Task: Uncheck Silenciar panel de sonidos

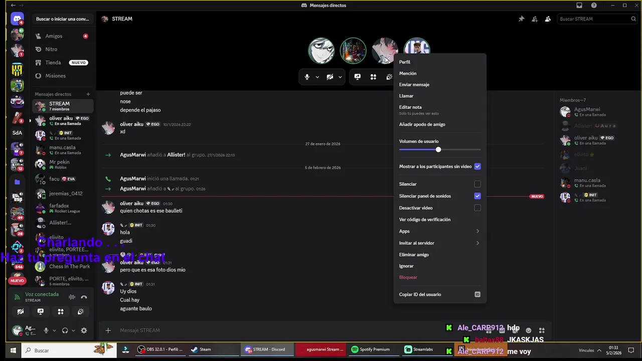Action: point(477,196)
